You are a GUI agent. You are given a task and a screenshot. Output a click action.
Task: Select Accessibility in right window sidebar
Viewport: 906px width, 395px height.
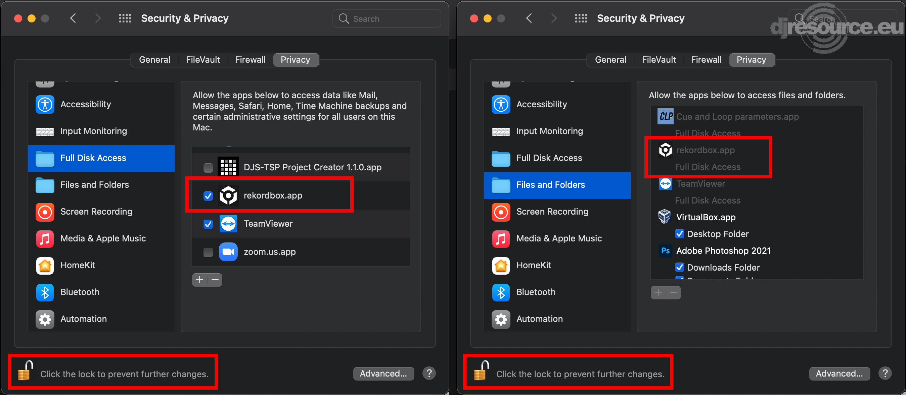coord(557,104)
